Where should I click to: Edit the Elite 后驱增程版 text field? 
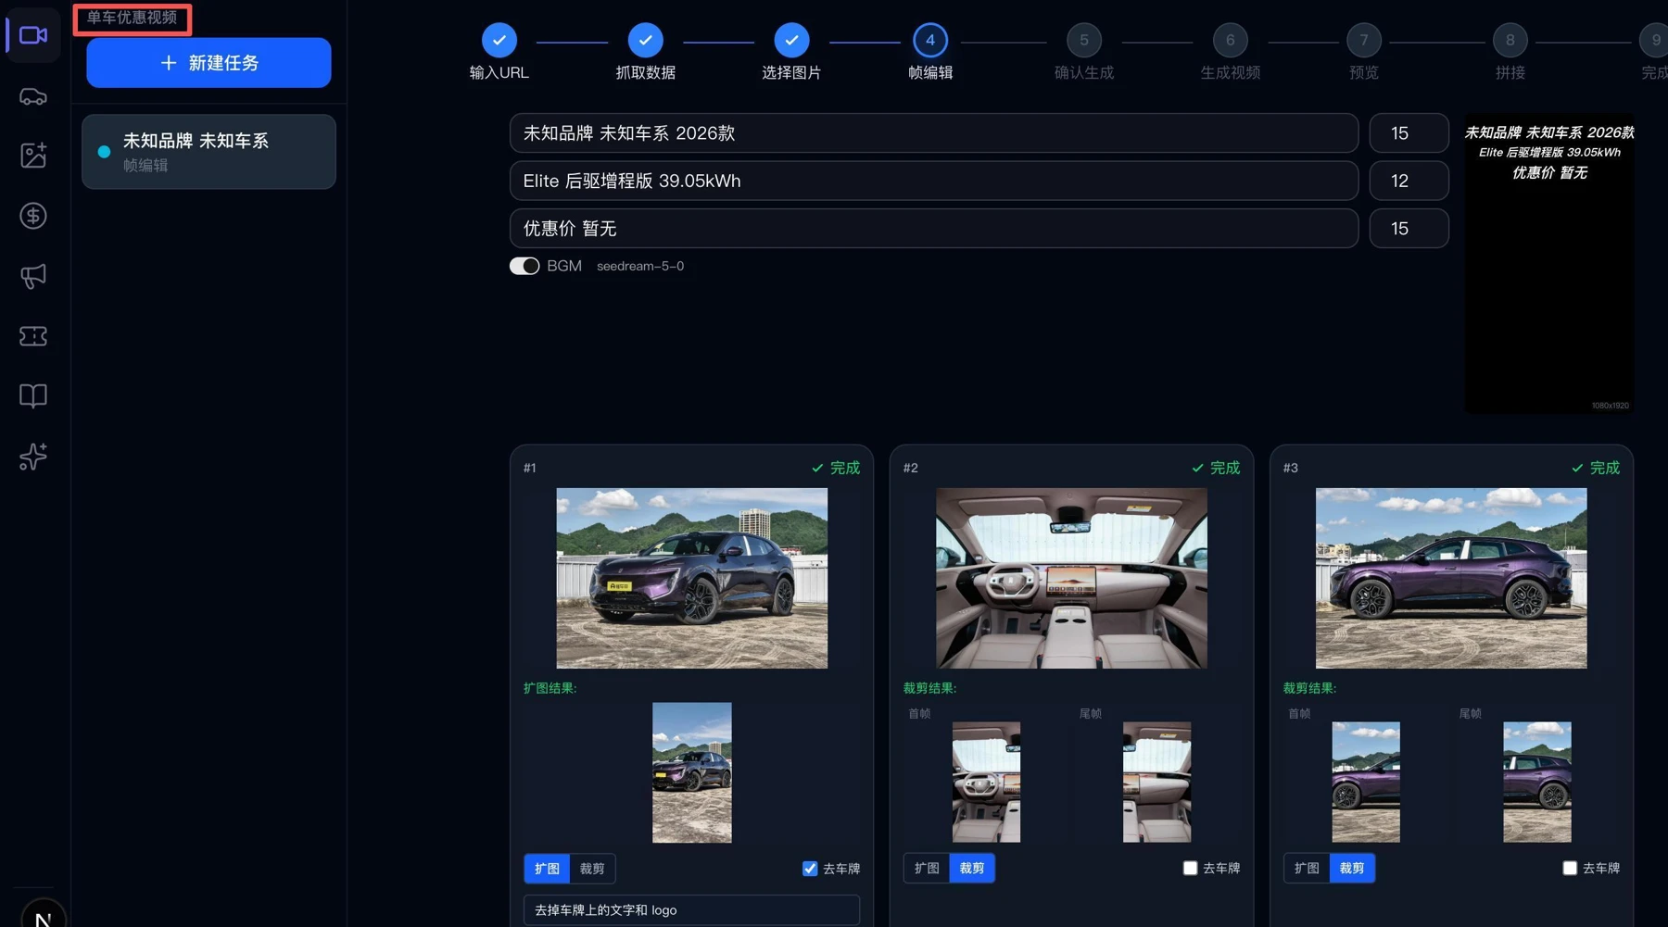click(934, 181)
